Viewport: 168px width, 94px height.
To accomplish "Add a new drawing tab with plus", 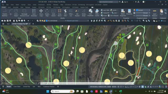I will pyautogui.click(x=33, y=24).
